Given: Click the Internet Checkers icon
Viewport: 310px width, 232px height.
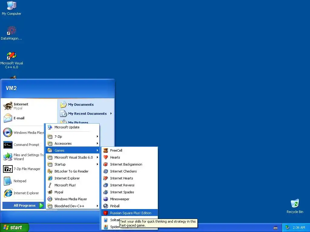Looking at the screenshot, I should click(106, 171).
